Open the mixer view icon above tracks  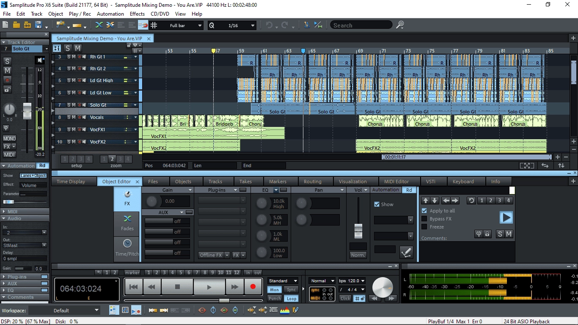(x=57, y=48)
